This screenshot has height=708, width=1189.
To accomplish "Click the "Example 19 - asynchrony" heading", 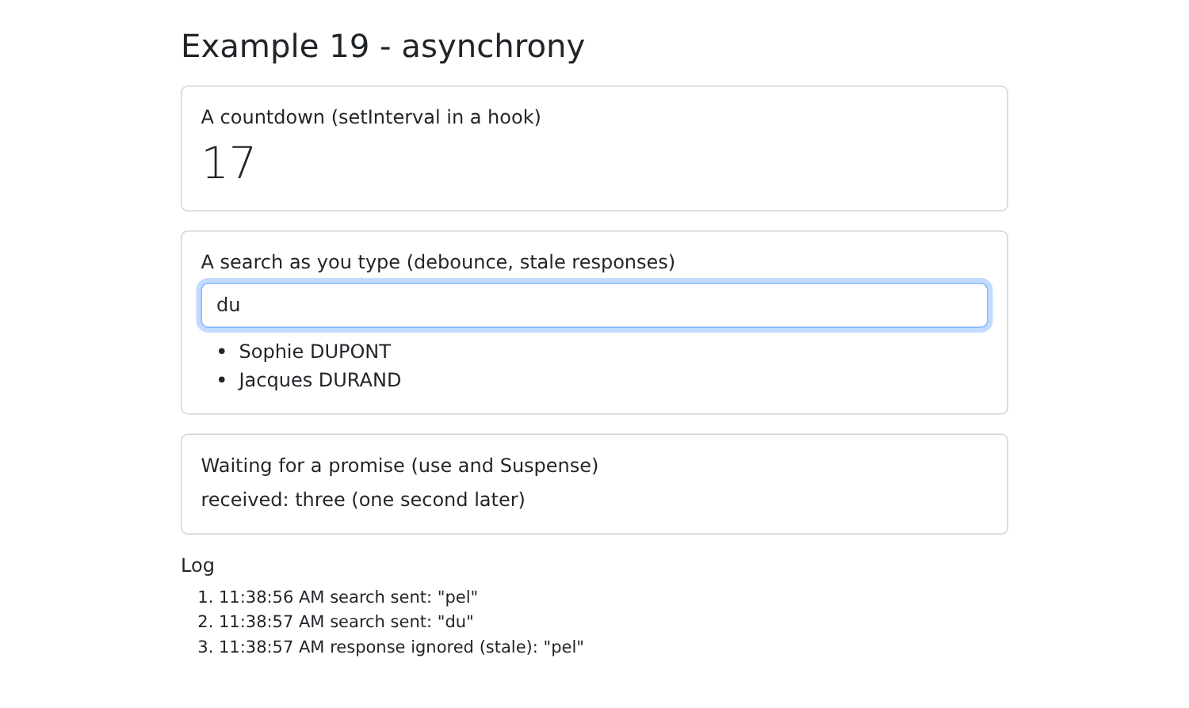I will [383, 46].
